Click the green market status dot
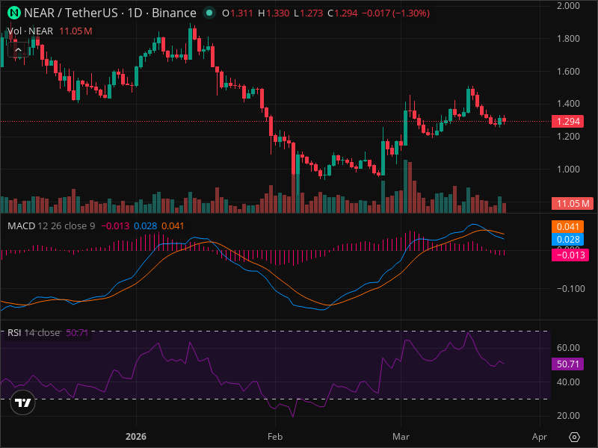 pyautogui.click(x=209, y=13)
